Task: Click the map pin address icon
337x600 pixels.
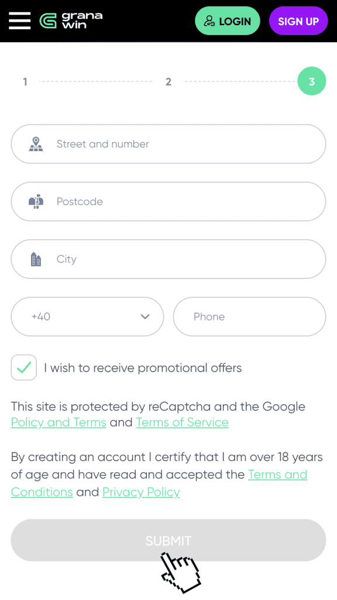Action: pyautogui.click(x=36, y=144)
